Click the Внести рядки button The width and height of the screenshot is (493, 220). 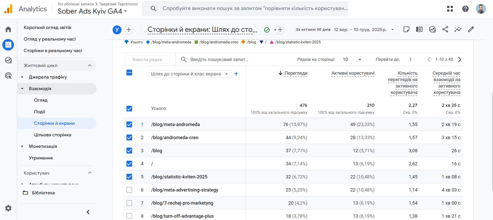point(147,60)
